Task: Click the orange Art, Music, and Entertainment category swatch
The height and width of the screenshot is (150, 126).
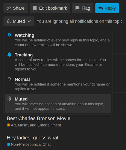Action: [x=8, y=125]
